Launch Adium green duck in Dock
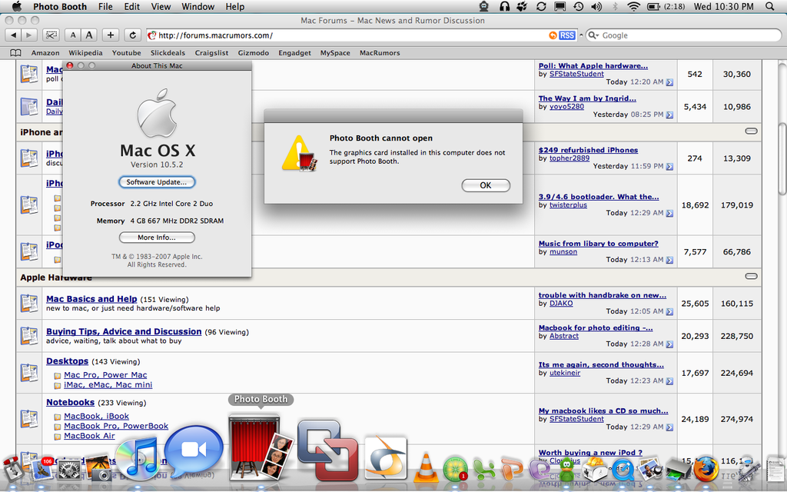The image size is (787, 492). coord(568,470)
